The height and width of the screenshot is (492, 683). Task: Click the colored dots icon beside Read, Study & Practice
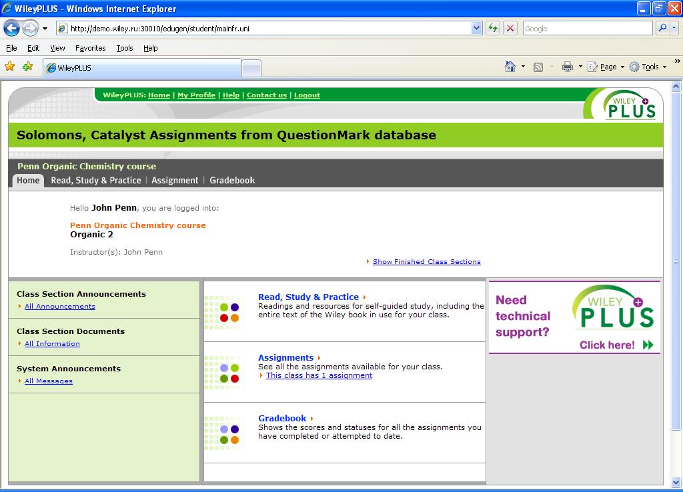(x=229, y=312)
